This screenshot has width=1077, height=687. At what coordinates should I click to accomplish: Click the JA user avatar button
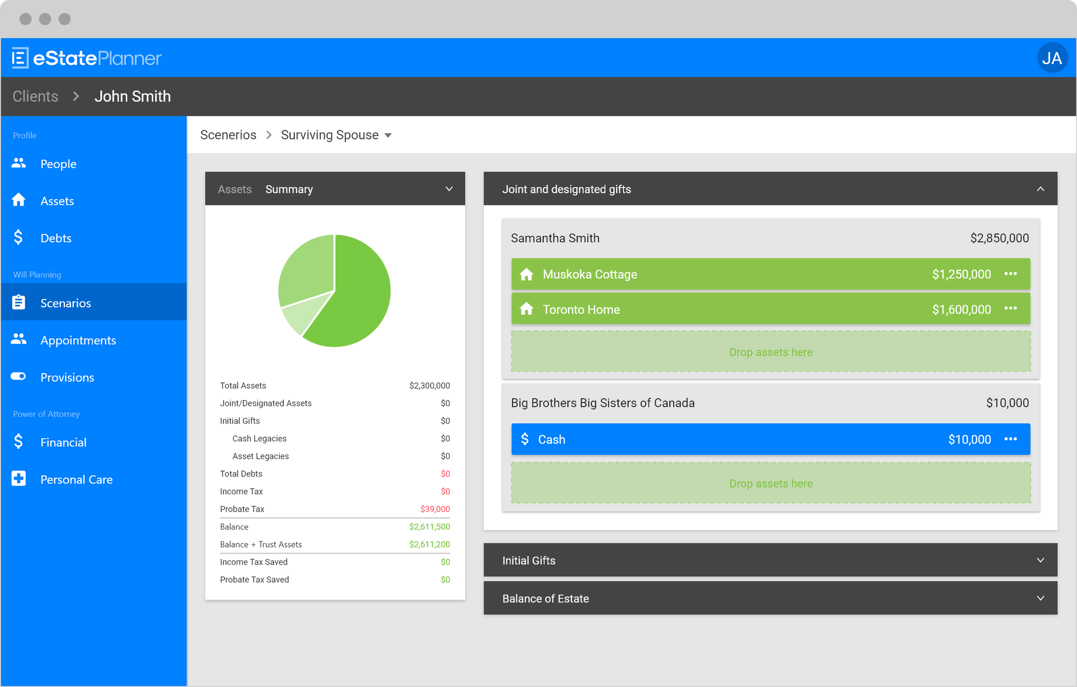click(1053, 58)
